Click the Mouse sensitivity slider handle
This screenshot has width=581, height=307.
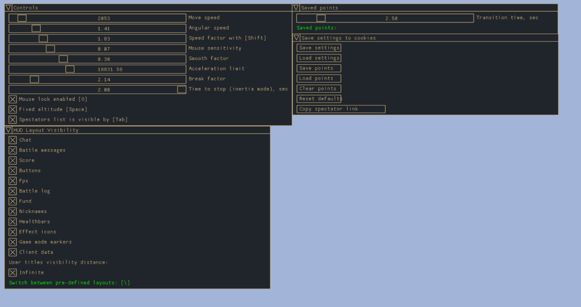50,49
